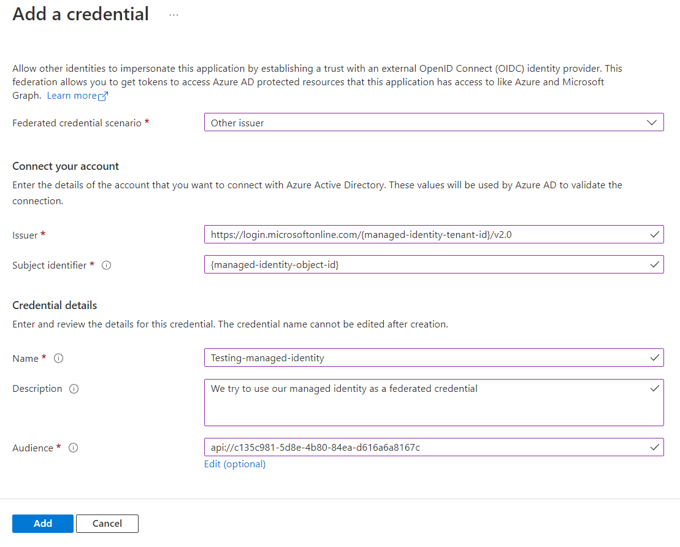Viewport: 680px width, 547px height.
Task: Click the ellipsis beside Add a credential title
Action: click(x=174, y=15)
